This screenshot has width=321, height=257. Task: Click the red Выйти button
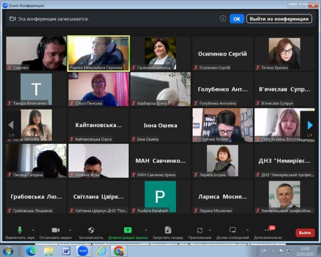click(305, 233)
